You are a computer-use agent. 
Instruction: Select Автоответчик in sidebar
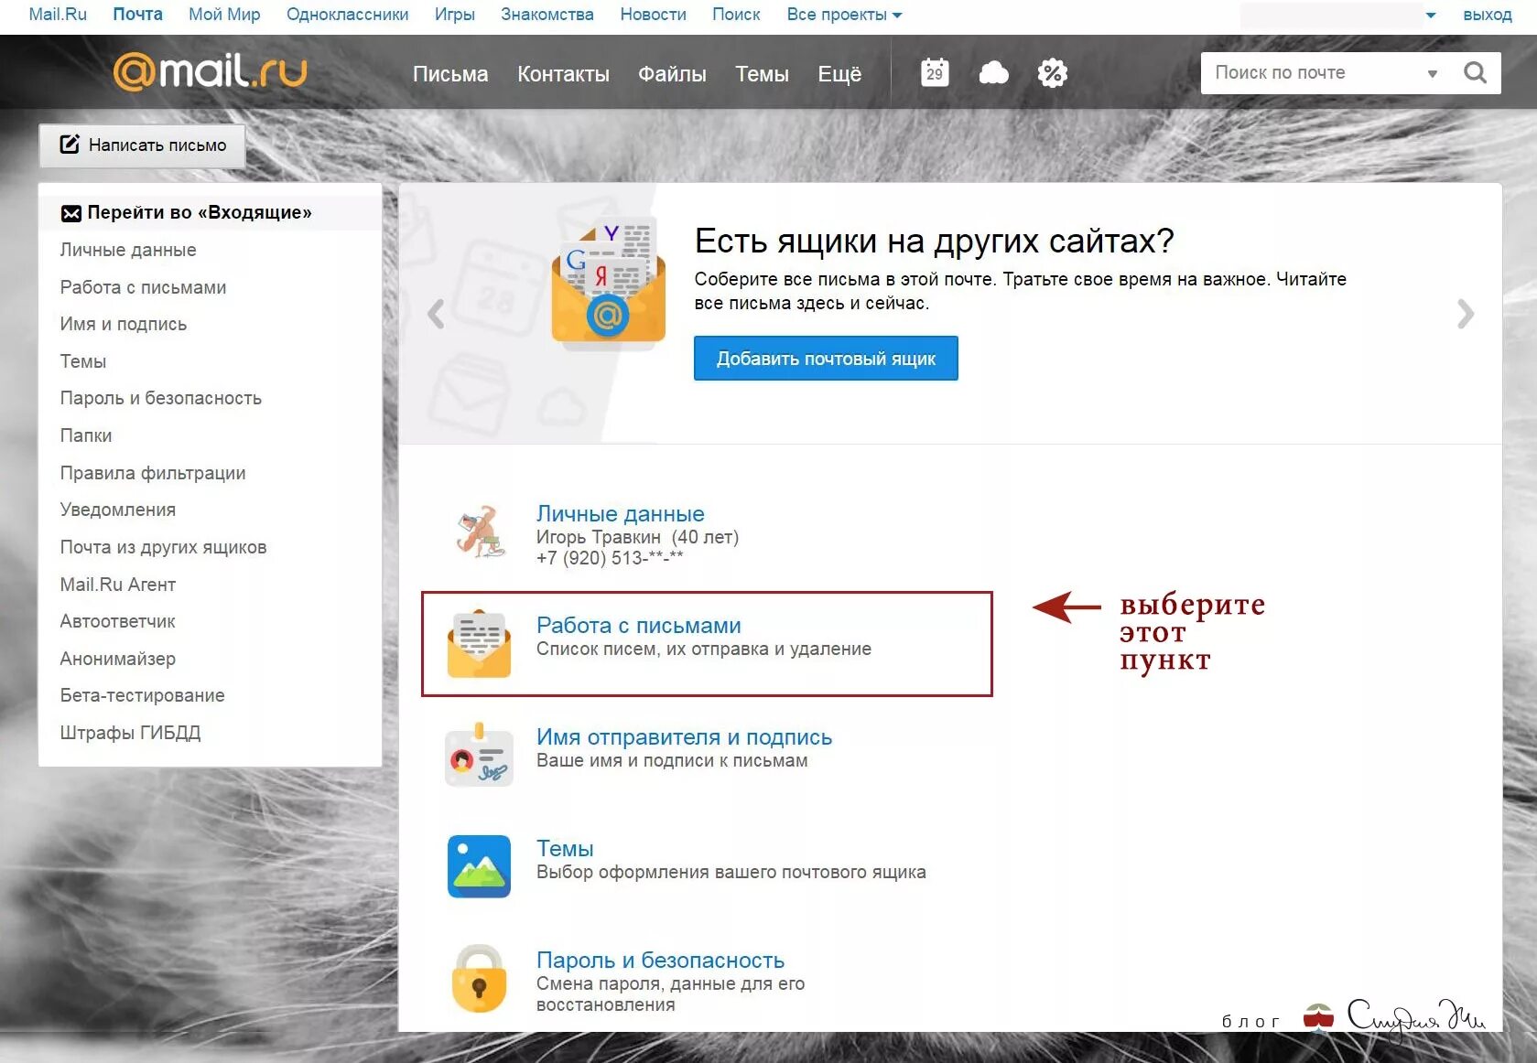point(117,621)
